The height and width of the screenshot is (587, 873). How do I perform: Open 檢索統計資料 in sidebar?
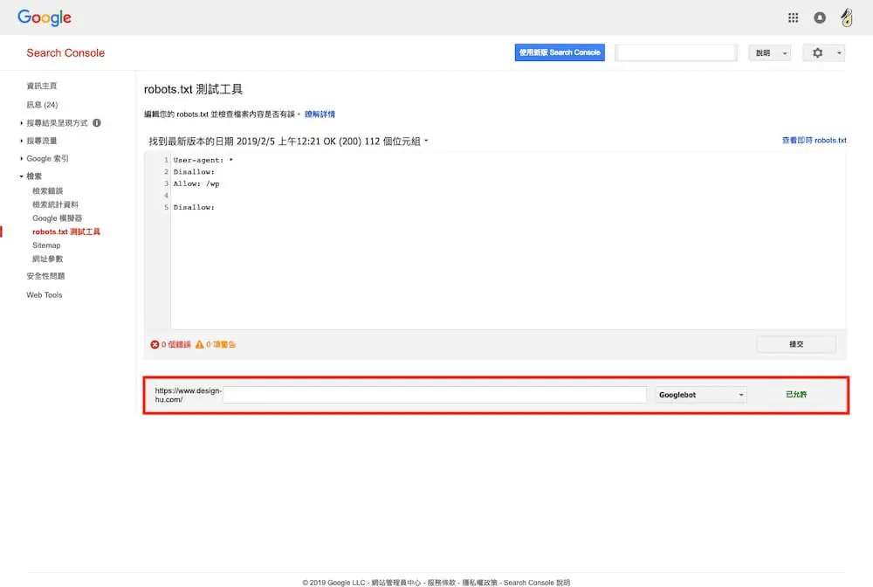coord(55,204)
